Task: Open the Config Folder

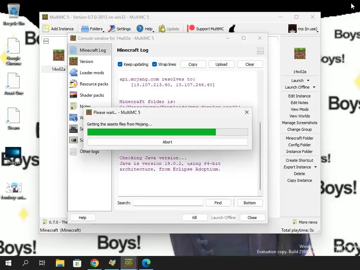Action: (x=300, y=144)
